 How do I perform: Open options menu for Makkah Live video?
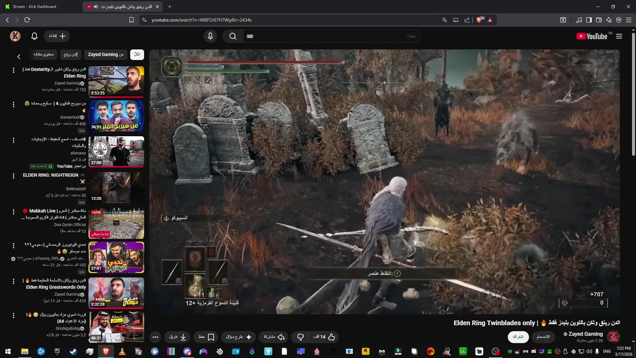[13, 212]
